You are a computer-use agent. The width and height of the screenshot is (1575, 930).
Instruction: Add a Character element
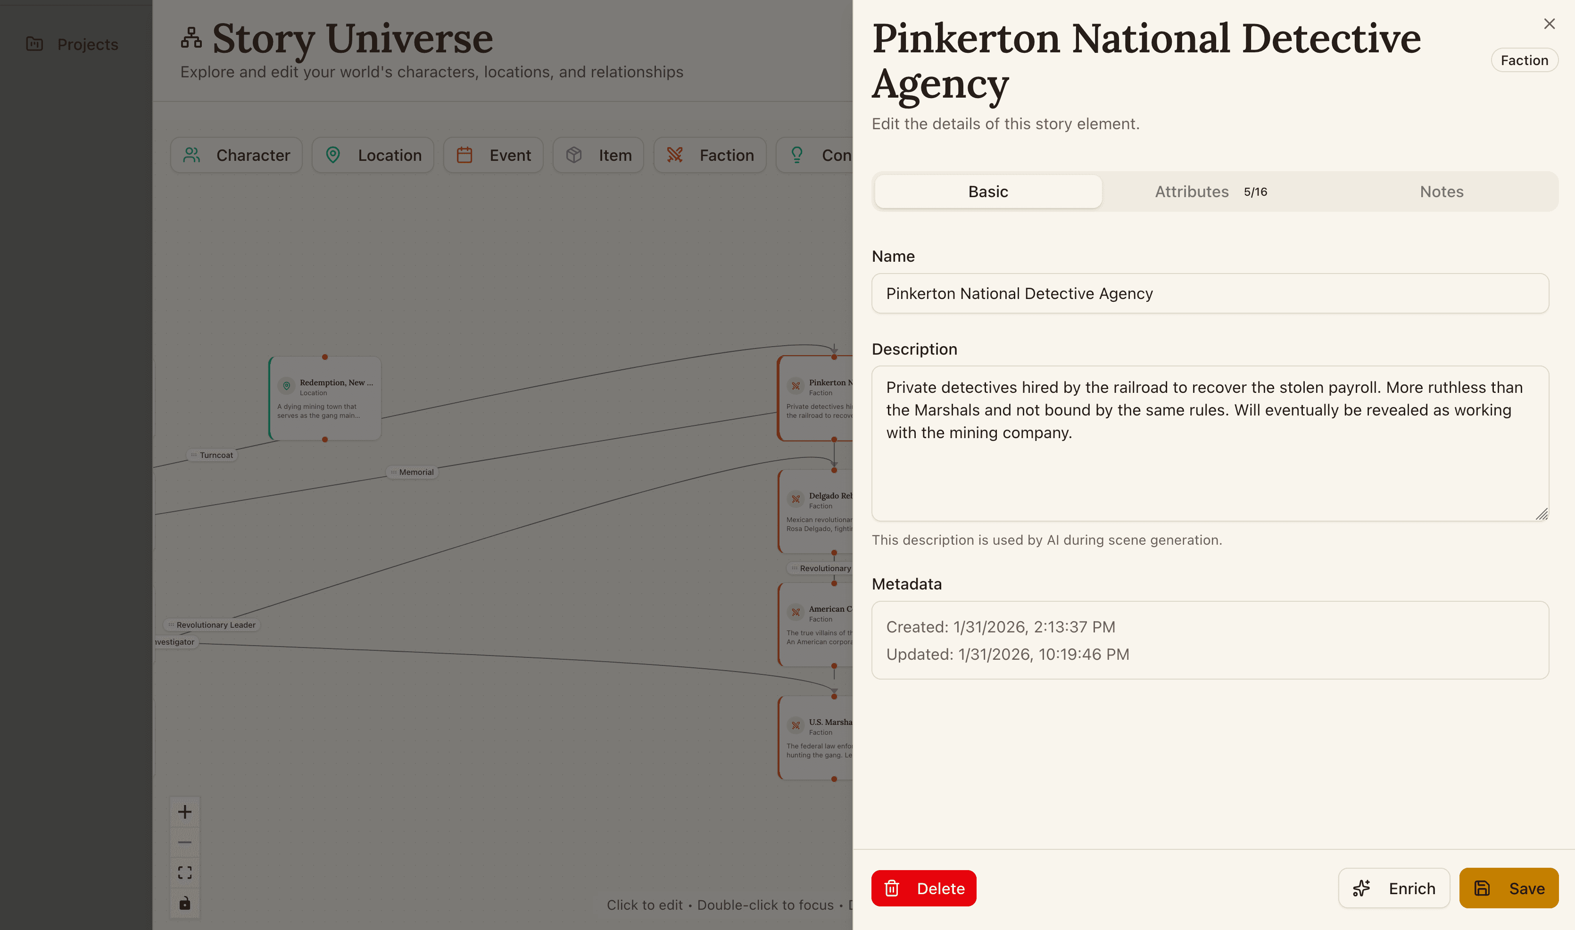coord(236,155)
